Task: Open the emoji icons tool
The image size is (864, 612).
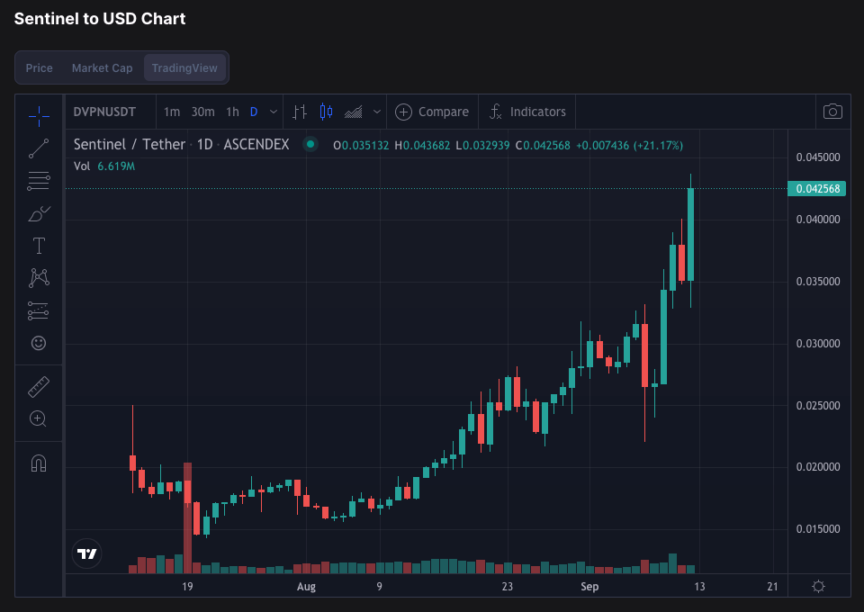Action: click(x=39, y=343)
